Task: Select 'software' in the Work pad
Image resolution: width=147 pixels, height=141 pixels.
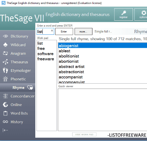Action: 45,54
